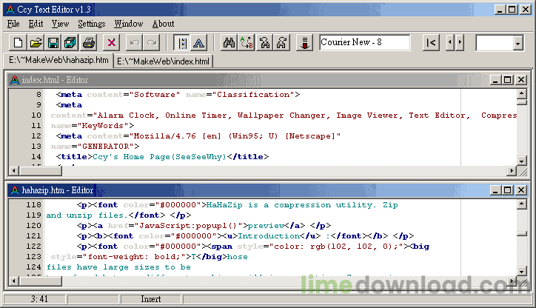Close the hahazip.htm editor window
Screen dimensions: 536x308
[521, 190]
